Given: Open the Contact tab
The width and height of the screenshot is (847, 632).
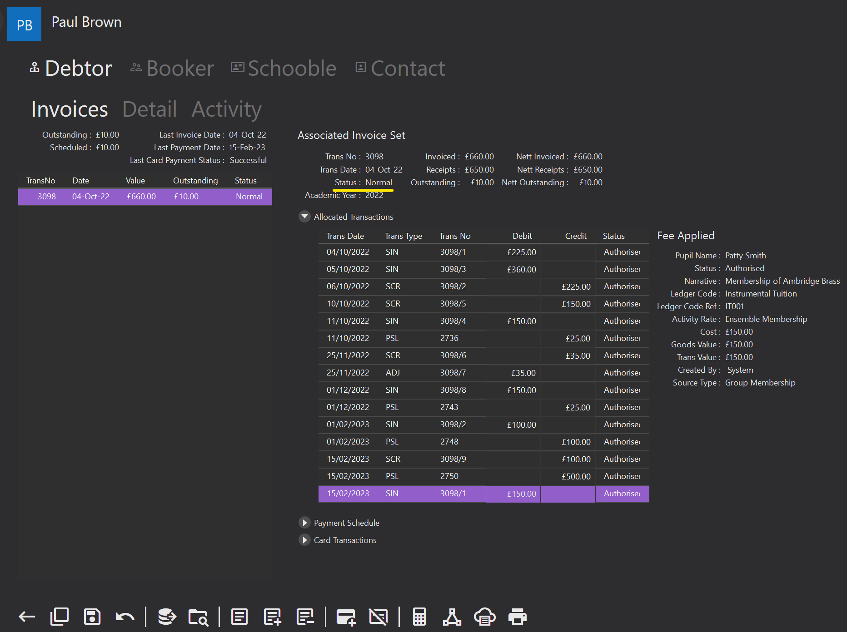Looking at the screenshot, I should pyautogui.click(x=400, y=69).
